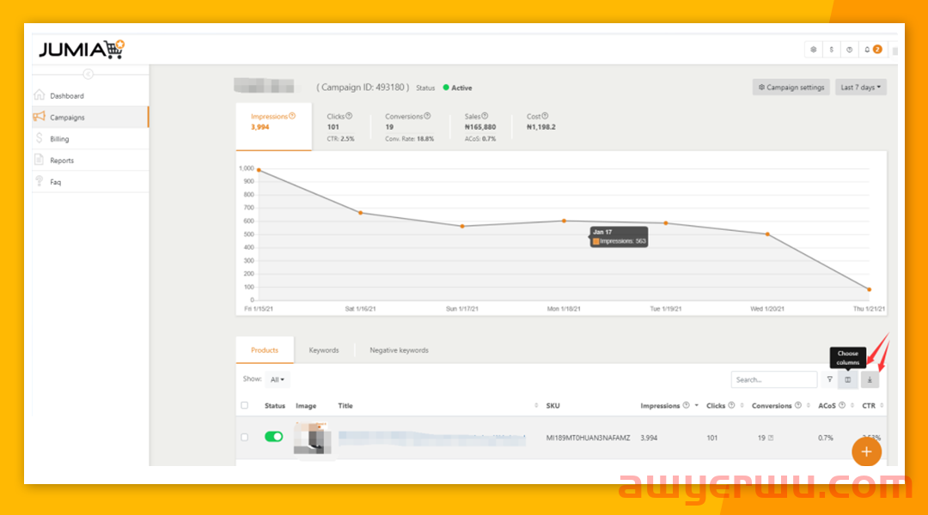Click the Dashboard home icon
Image resolution: width=928 pixels, height=515 pixels.
click(x=40, y=95)
